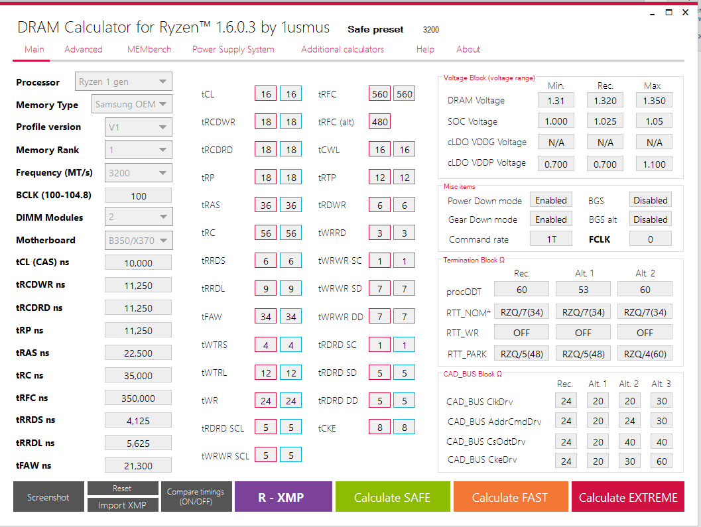Open the Memory Rank dropdown

[x=138, y=150]
